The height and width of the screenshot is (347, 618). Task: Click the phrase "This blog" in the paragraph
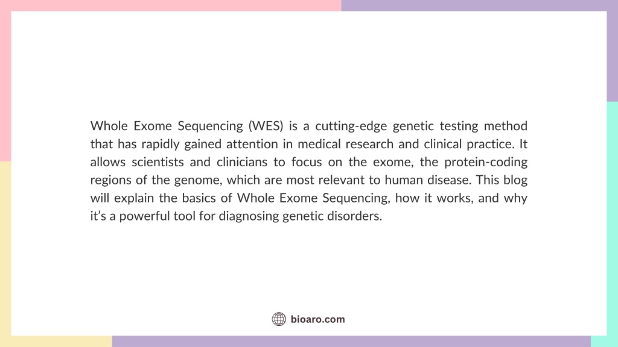coord(502,180)
